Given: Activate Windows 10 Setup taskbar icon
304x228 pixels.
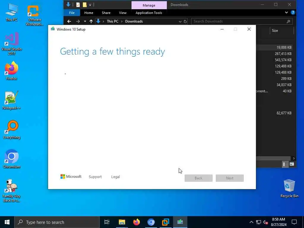Looking at the screenshot, I should (x=180, y=222).
